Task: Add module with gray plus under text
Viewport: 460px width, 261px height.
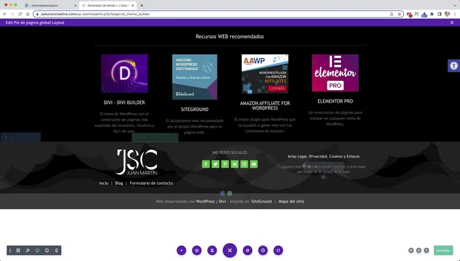Action: pyautogui.click(x=323, y=177)
